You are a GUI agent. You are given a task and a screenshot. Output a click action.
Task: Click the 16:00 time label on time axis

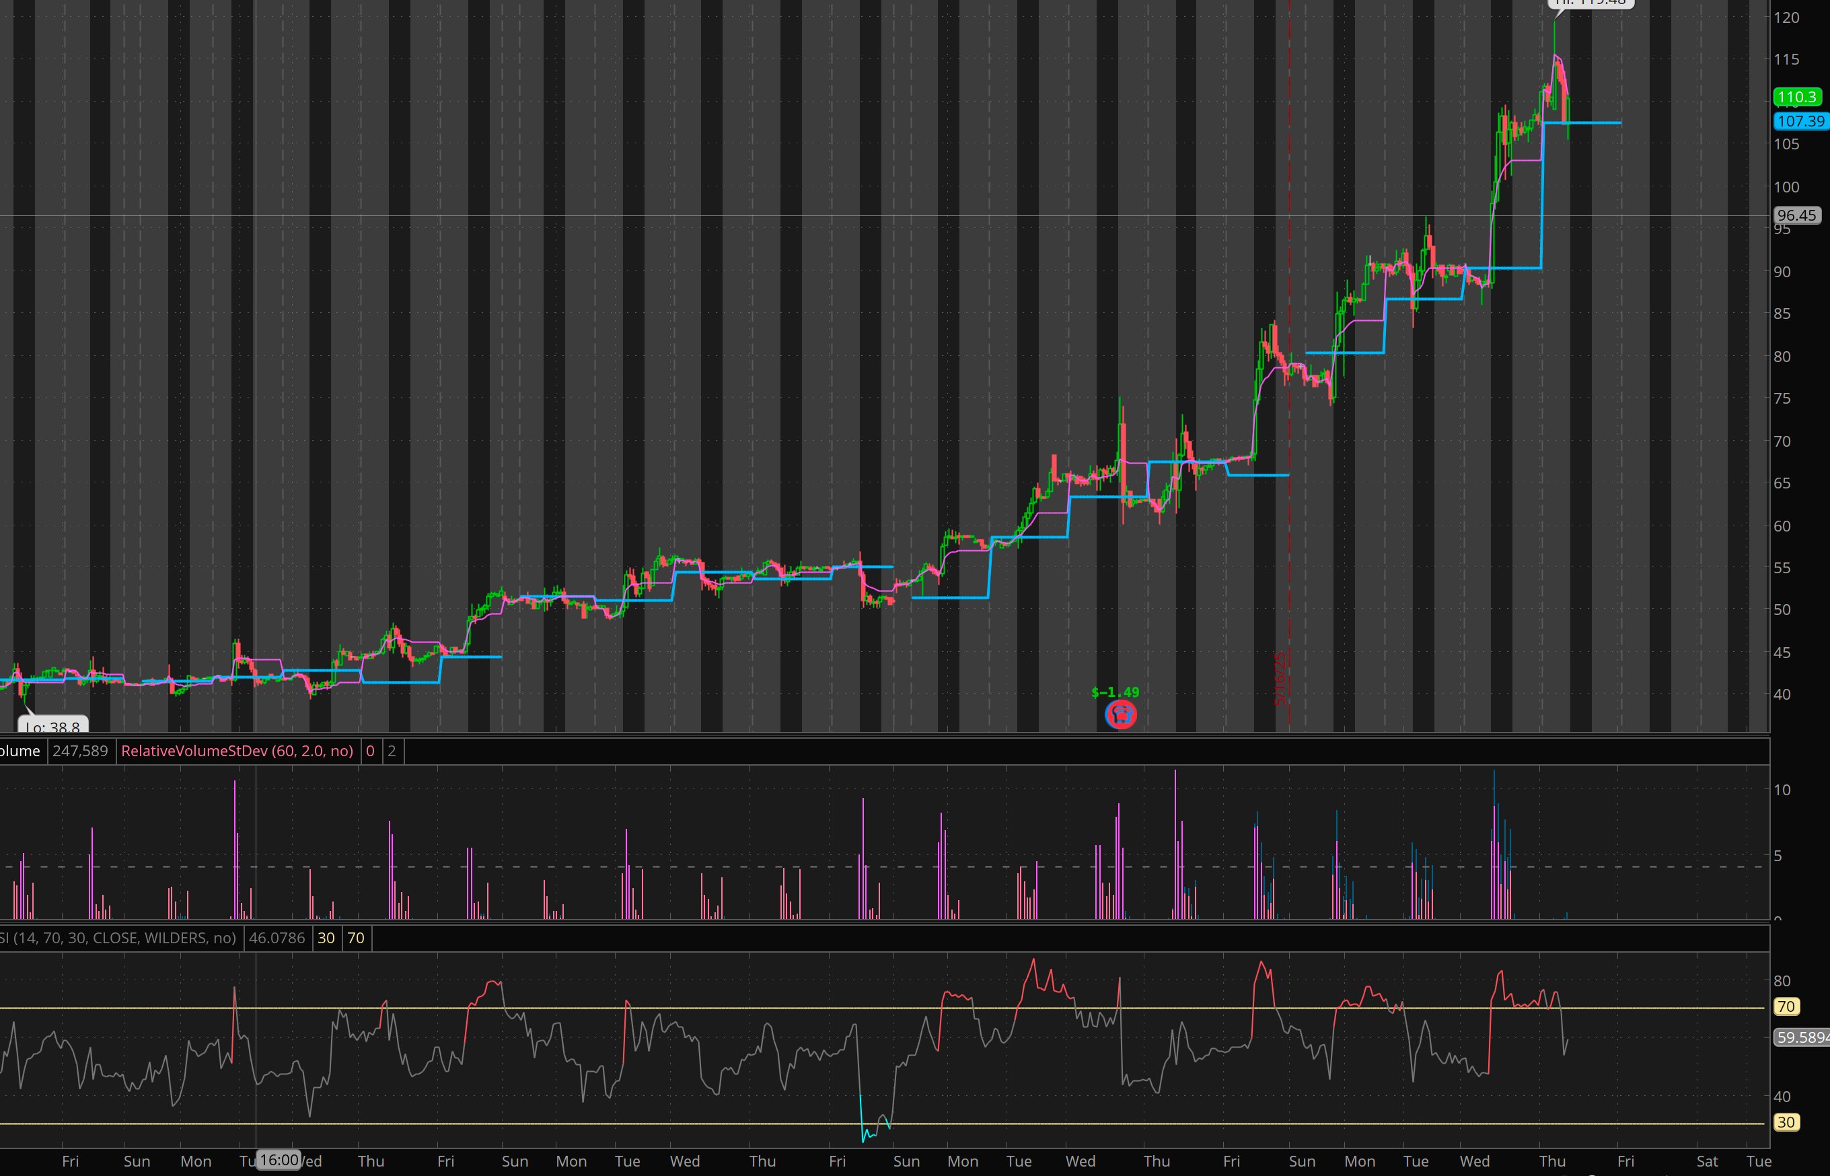coord(279,1160)
